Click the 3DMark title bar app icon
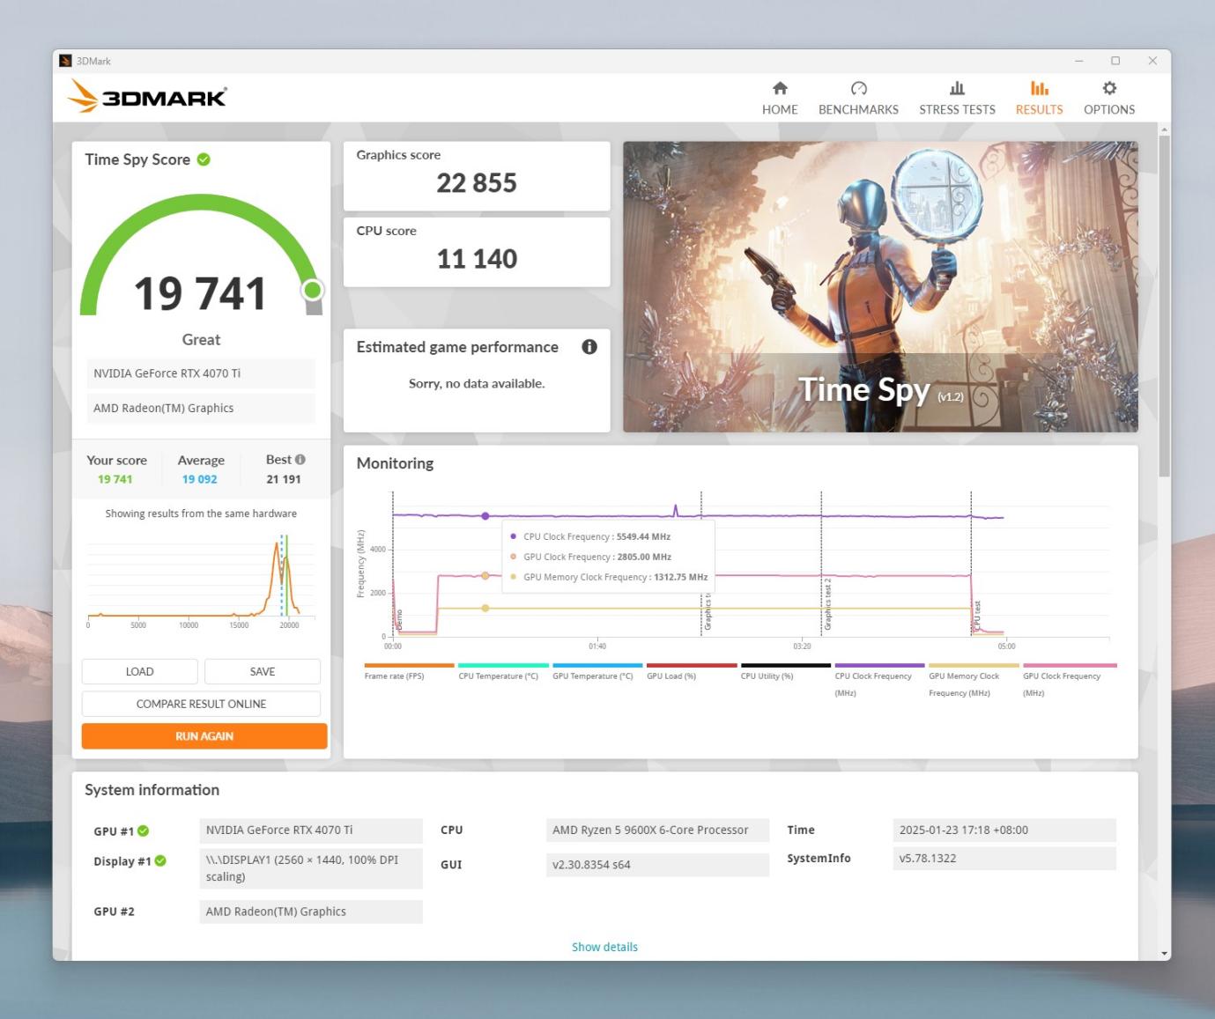 tap(65, 61)
